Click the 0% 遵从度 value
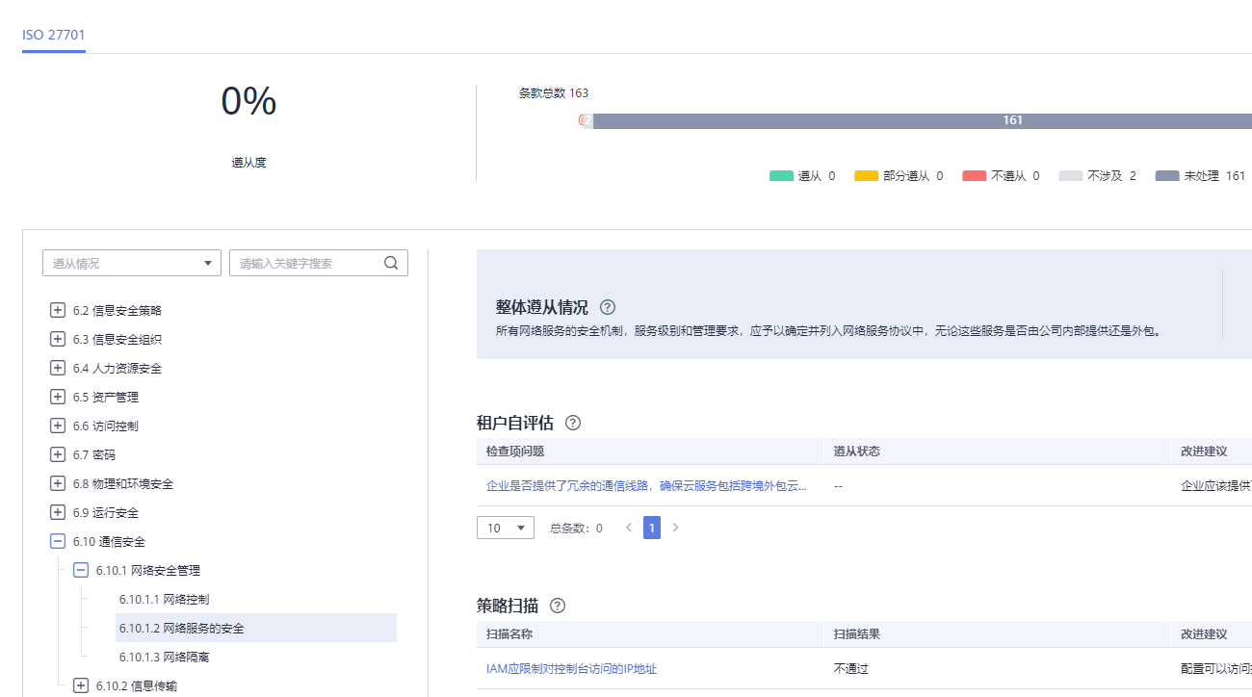The width and height of the screenshot is (1252, 697). [248, 101]
